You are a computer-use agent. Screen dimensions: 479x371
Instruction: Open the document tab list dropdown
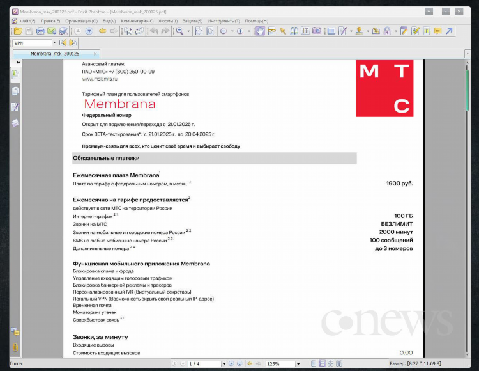point(468,54)
